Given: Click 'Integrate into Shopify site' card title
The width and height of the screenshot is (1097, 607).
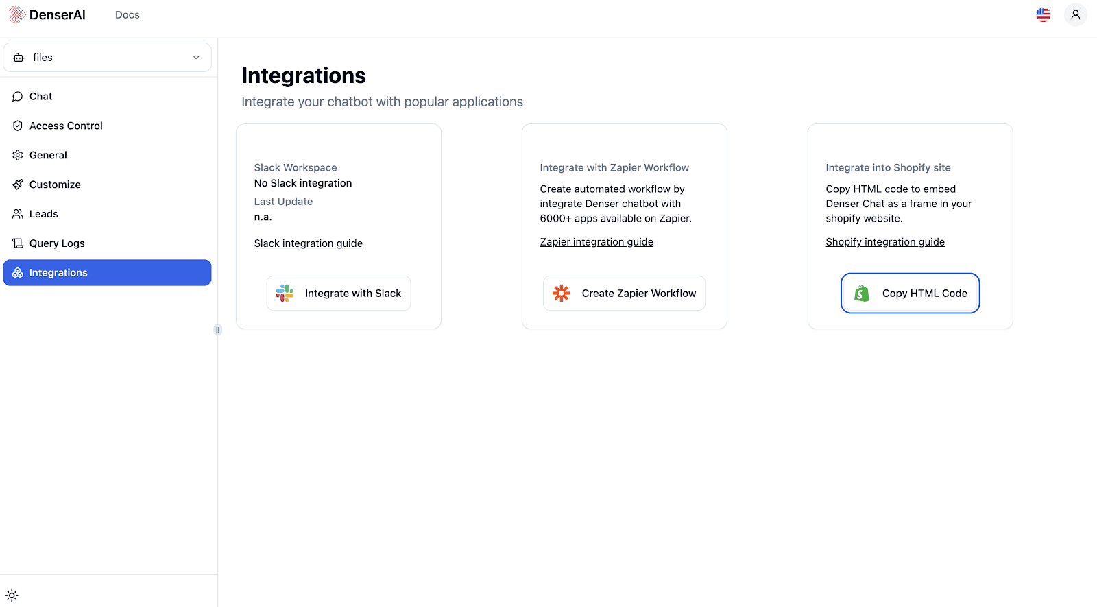Looking at the screenshot, I should [x=888, y=168].
